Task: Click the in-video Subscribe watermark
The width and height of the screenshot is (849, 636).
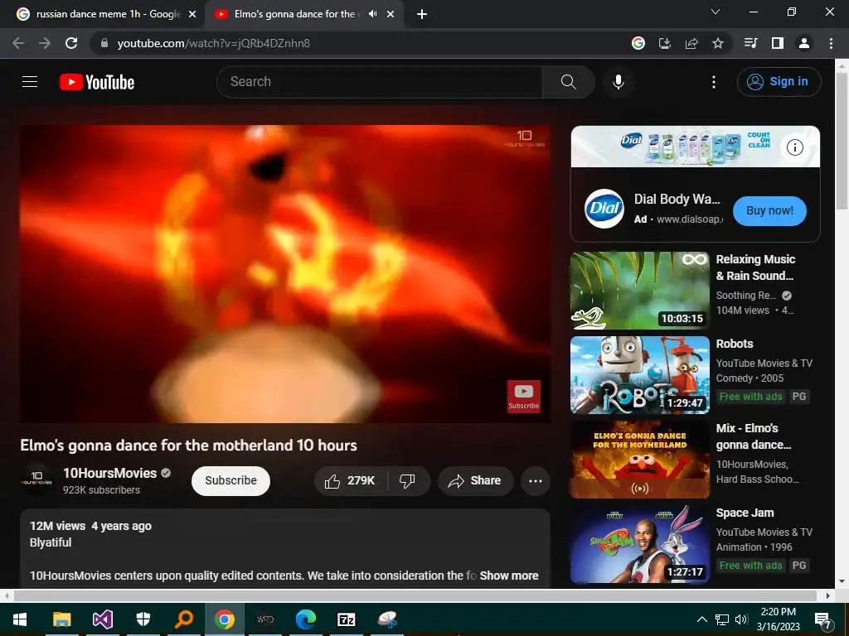Action: pos(524,397)
